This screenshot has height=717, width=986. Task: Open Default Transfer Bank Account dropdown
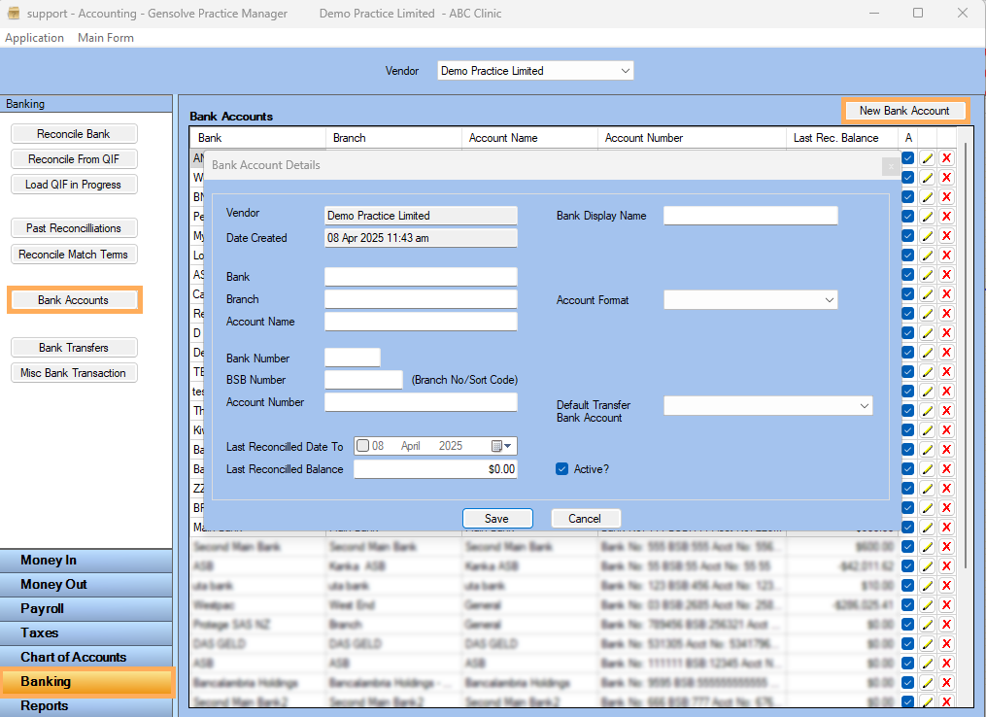point(767,406)
